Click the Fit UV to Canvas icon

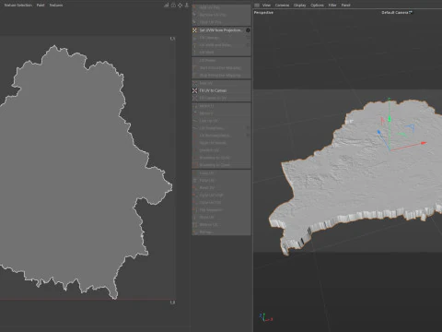[194, 90]
